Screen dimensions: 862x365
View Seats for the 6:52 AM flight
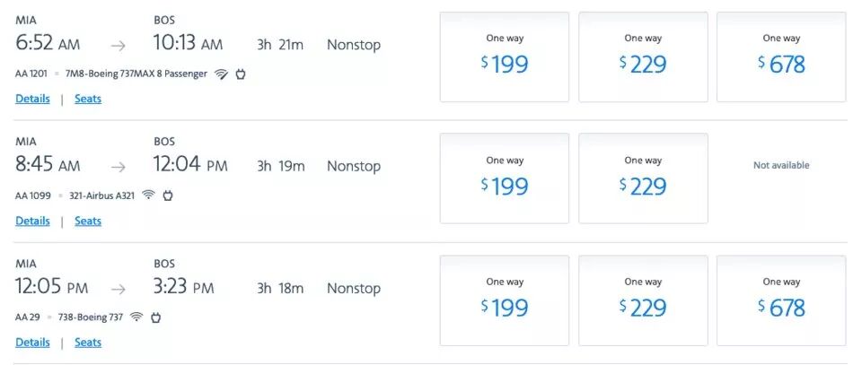tap(88, 99)
